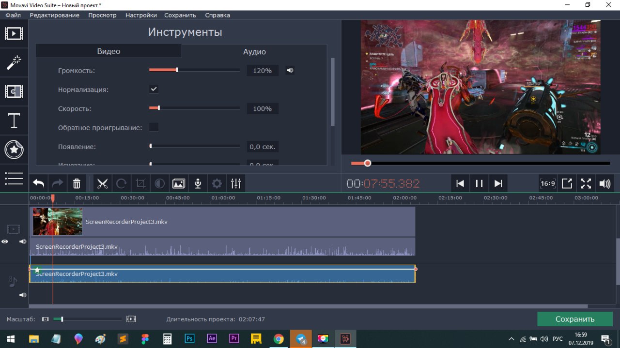Image resolution: width=620 pixels, height=348 pixels.
Task: Open the Справка menu
Action: coord(217,15)
